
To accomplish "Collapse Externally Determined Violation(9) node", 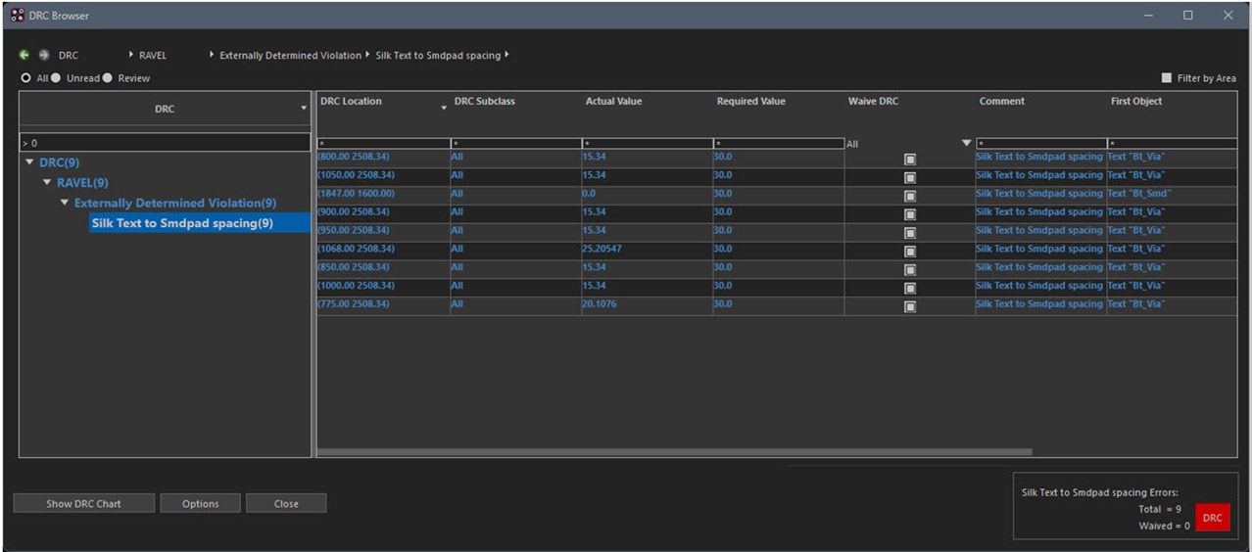I will [65, 203].
